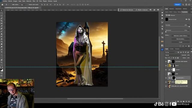Add layer style fx icon at Layers bottom
The image size is (192, 108).
click(x=175, y=101)
